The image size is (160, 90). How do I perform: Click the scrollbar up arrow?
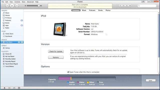(x=158, y=13)
